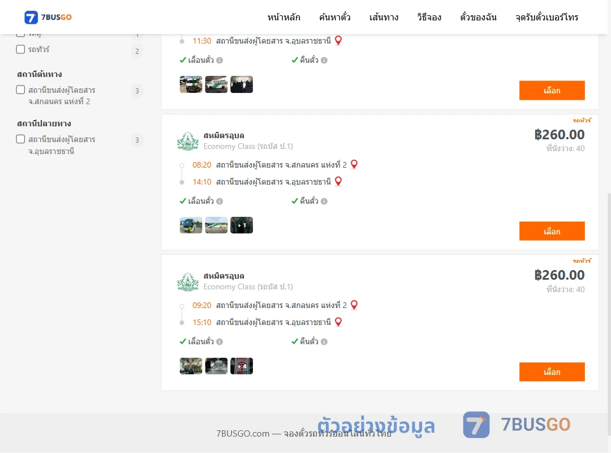Click map pin next to 14:10 arrival station
The height and width of the screenshot is (453, 611).
338,181
